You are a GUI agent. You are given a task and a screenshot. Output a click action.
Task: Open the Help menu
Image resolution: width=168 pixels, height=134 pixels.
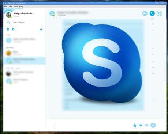point(21,7)
